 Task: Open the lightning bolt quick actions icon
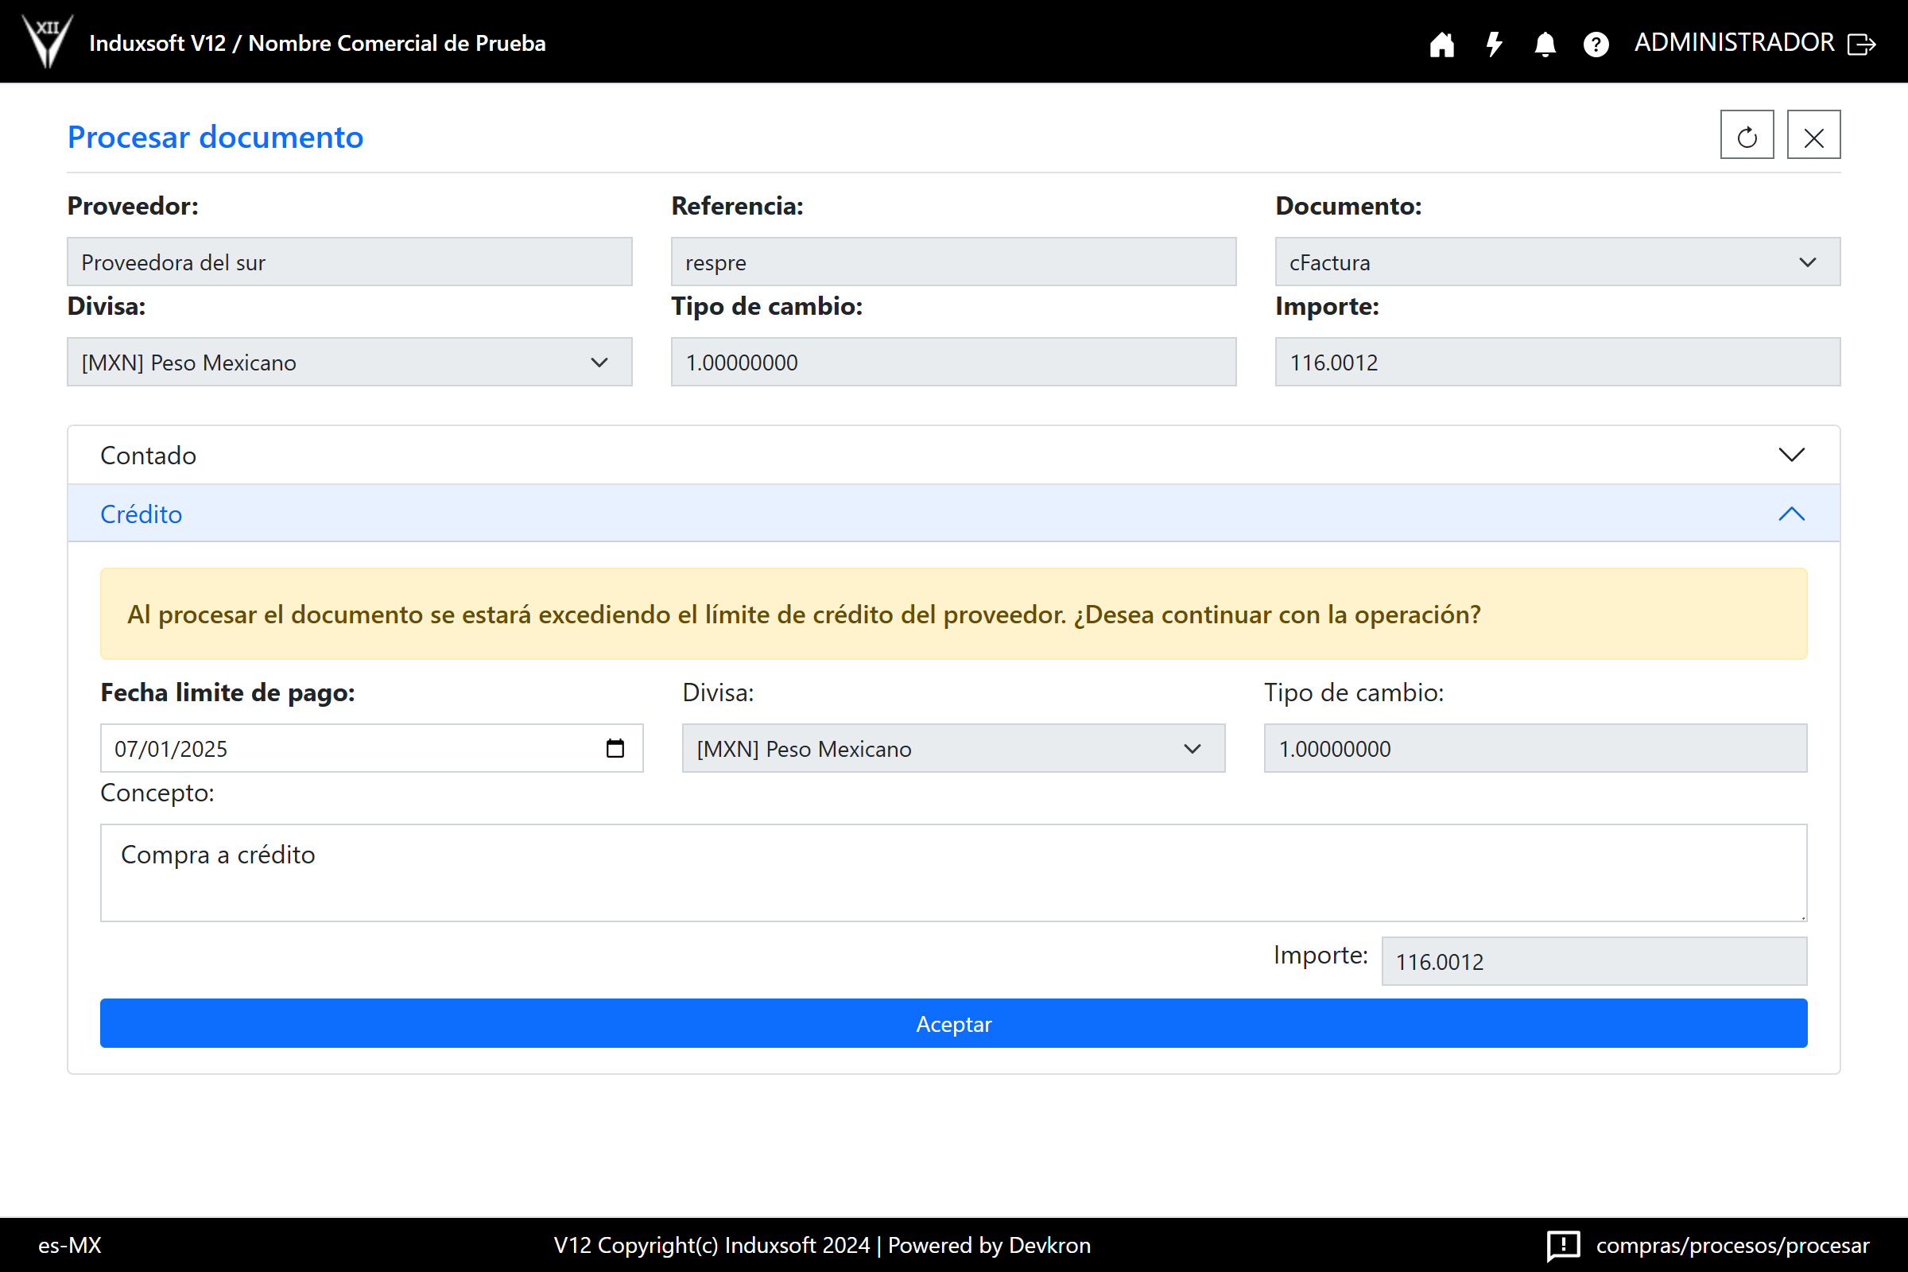[x=1494, y=44]
